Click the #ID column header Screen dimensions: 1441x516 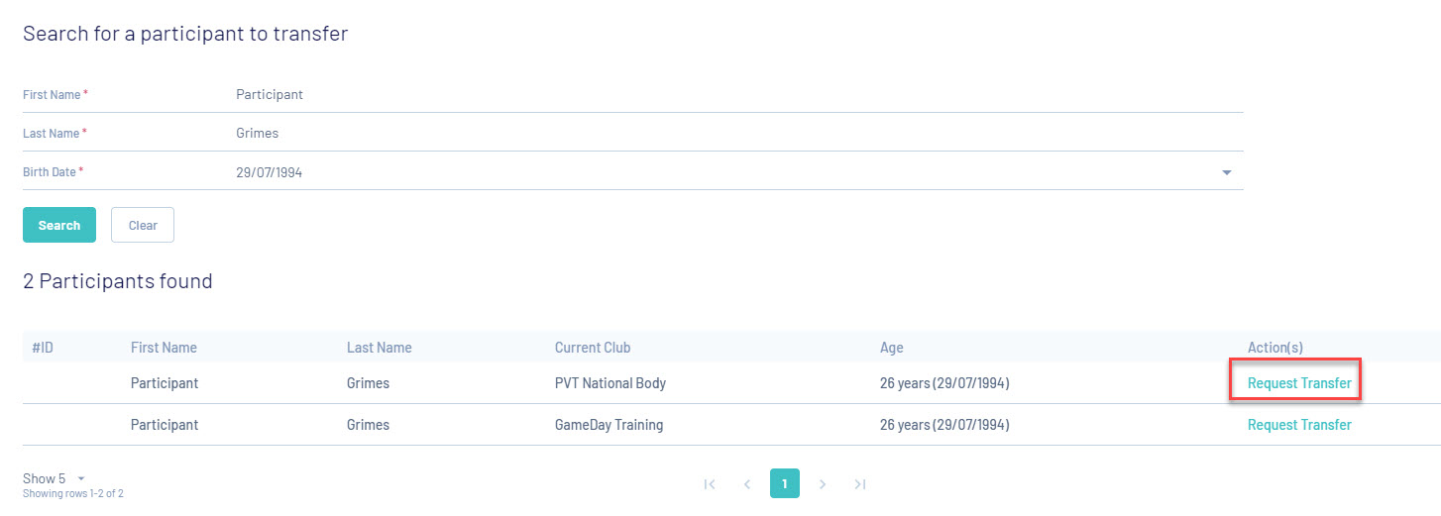pos(43,348)
